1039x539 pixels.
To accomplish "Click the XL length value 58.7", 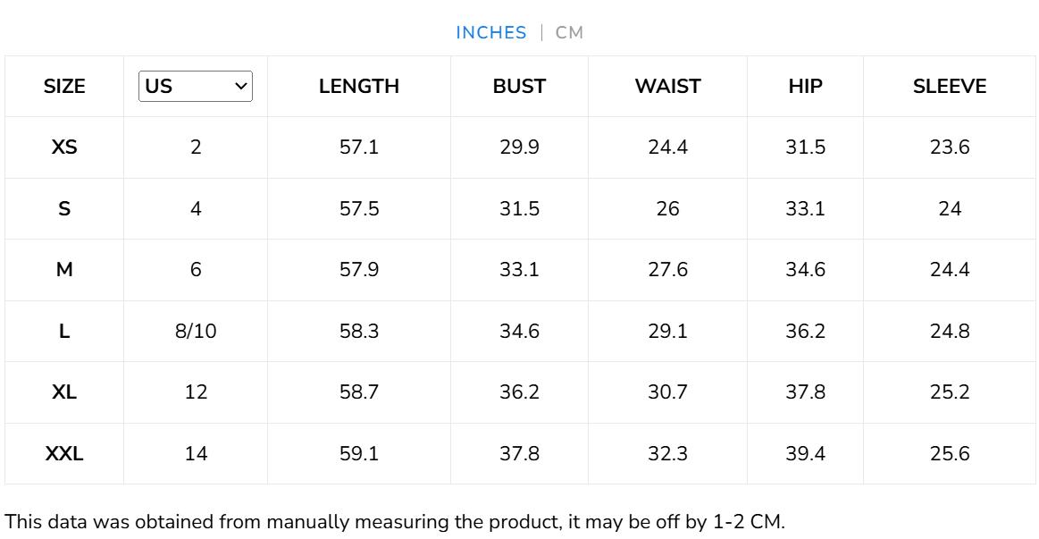I will pyautogui.click(x=359, y=392).
